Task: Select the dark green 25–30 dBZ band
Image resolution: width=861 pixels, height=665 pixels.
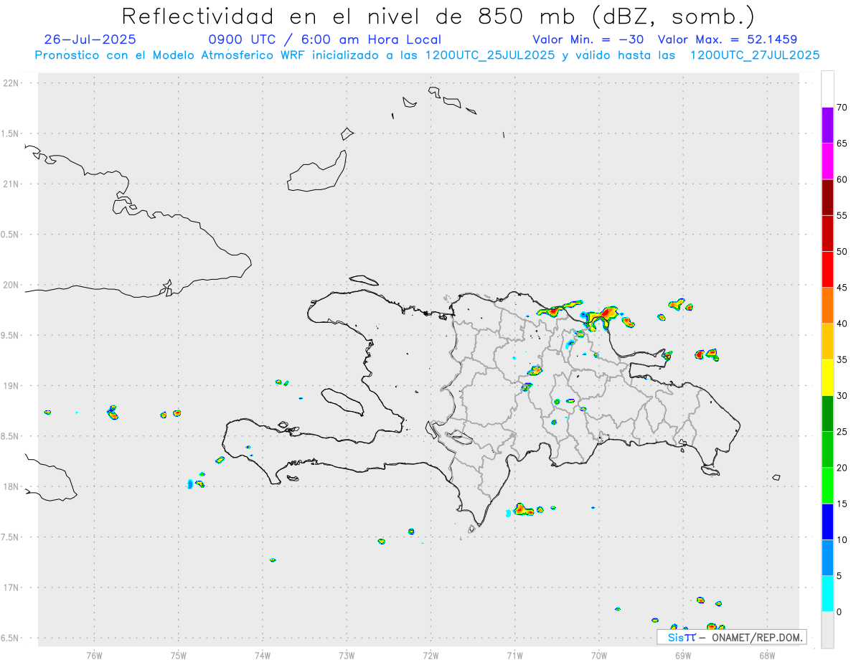Action: [827, 414]
